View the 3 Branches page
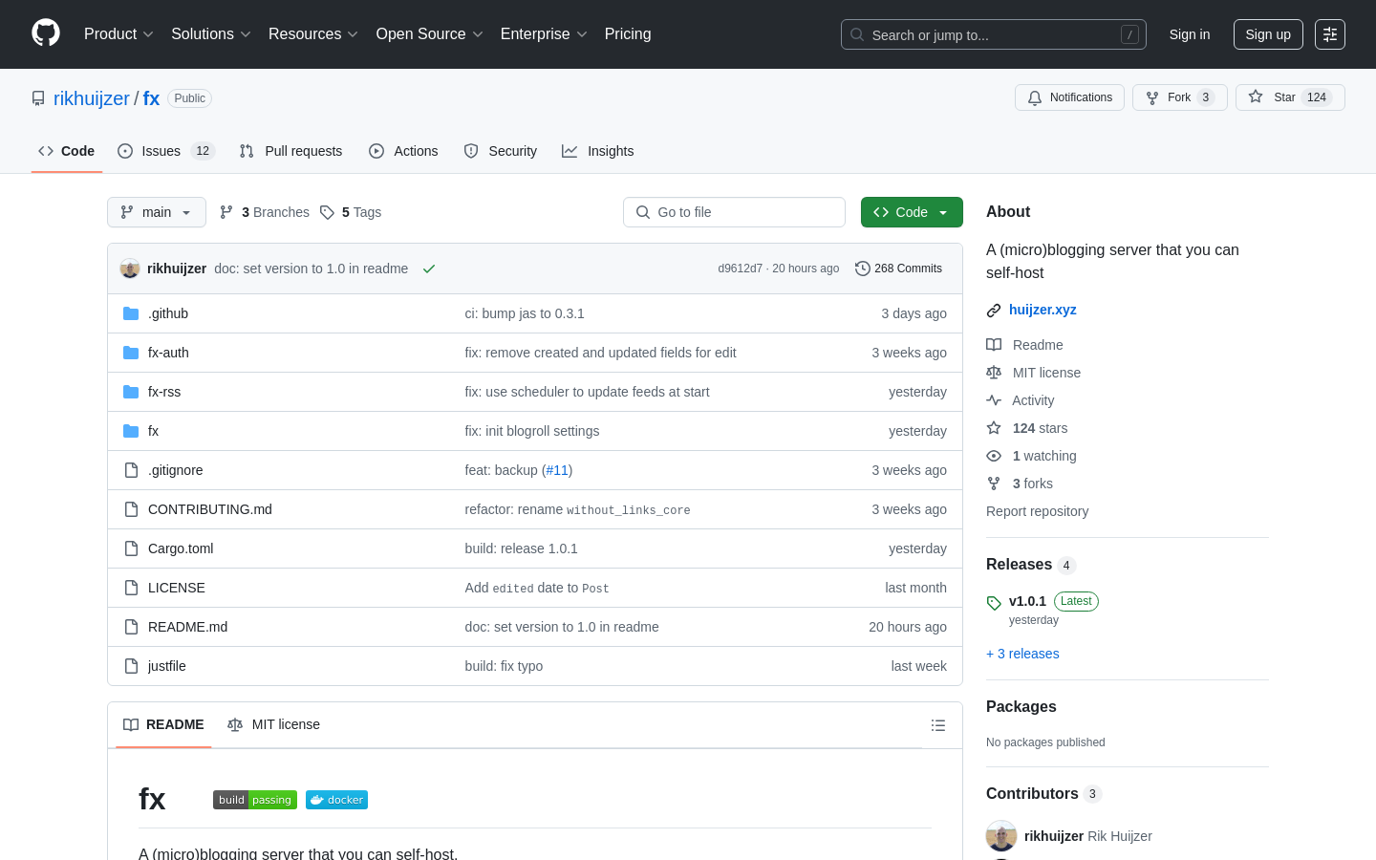The height and width of the screenshot is (860, 1376). point(265,212)
